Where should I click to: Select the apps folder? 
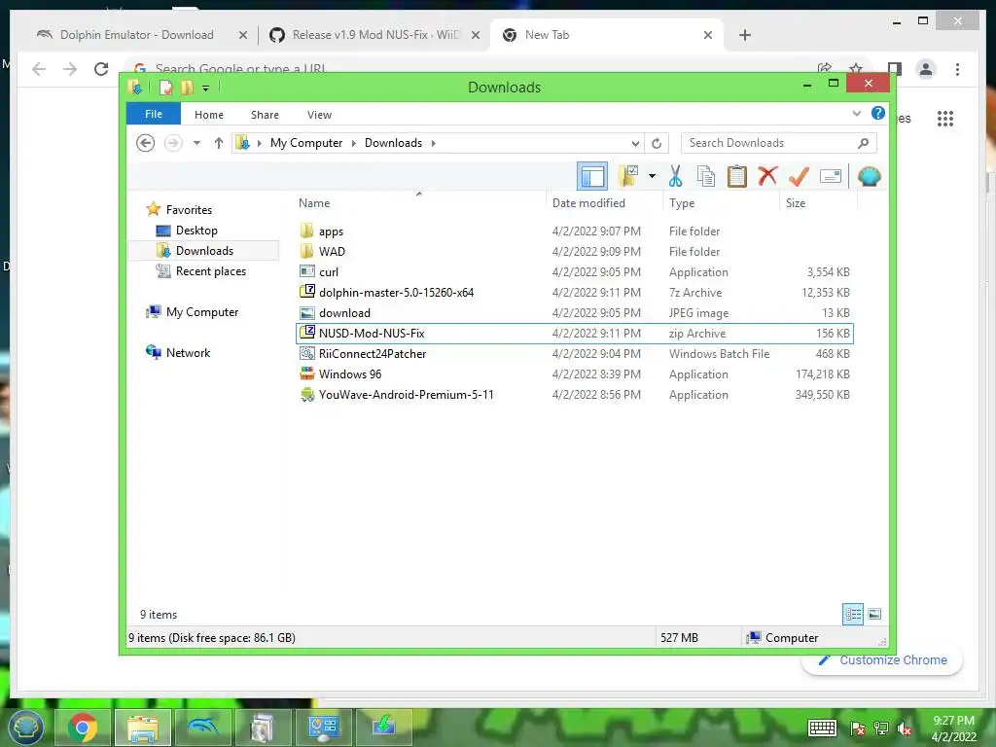[x=574, y=231]
